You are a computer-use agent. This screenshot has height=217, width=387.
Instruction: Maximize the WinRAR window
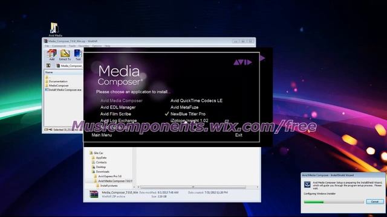pos(243,41)
